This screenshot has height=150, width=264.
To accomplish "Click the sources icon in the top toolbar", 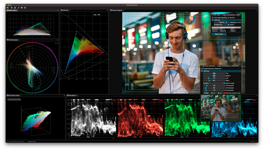I will 8,8.
